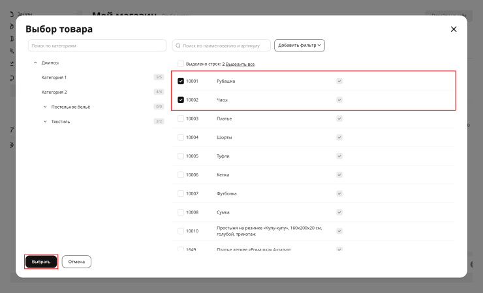Click the product name Кепка
The width and height of the screenshot is (483, 293).
click(223, 174)
